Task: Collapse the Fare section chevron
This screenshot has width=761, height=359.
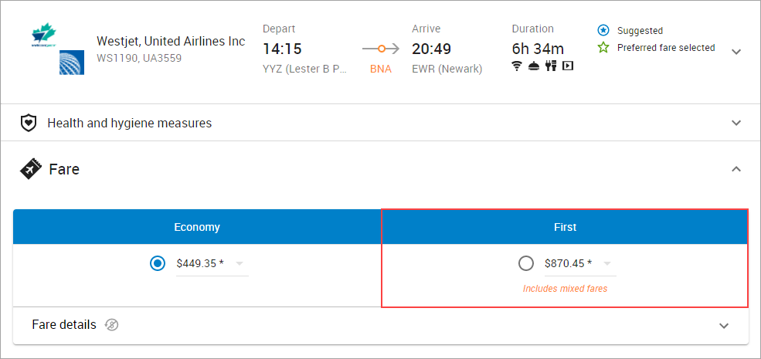Action: pos(736,169)
